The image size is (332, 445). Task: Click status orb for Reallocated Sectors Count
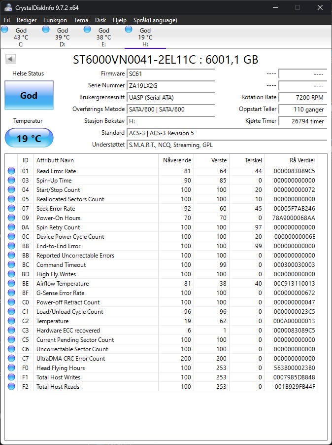tap(11, 199)
